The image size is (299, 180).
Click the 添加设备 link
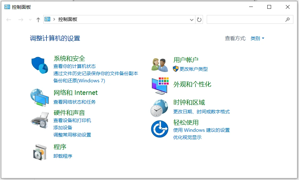pos(63,128)
